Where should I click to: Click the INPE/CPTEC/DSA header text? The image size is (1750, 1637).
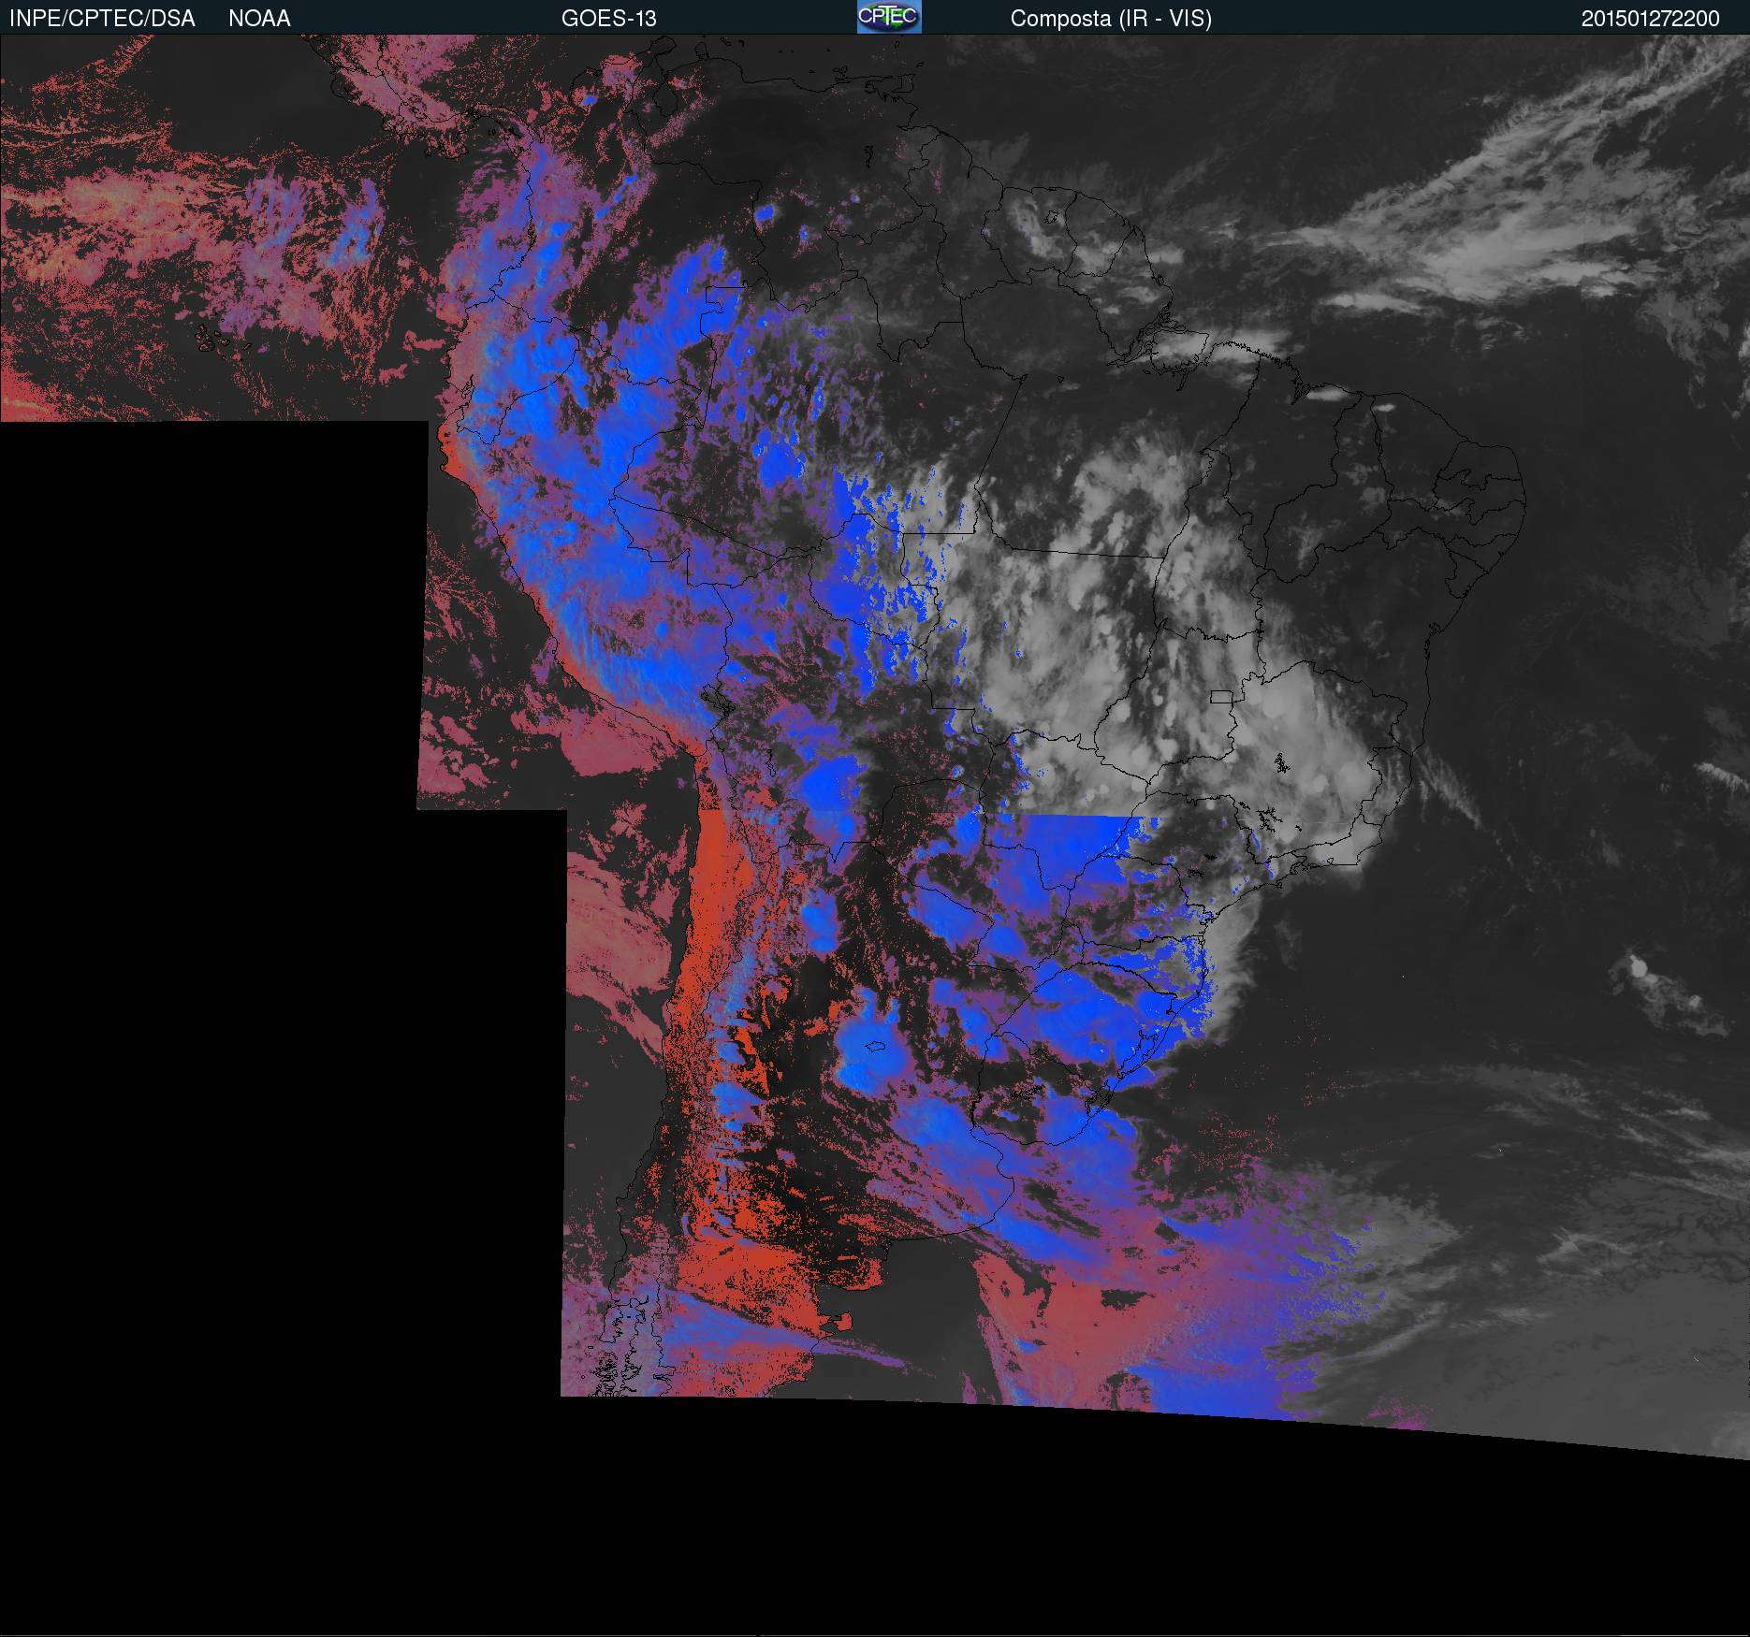pos(102,19)
